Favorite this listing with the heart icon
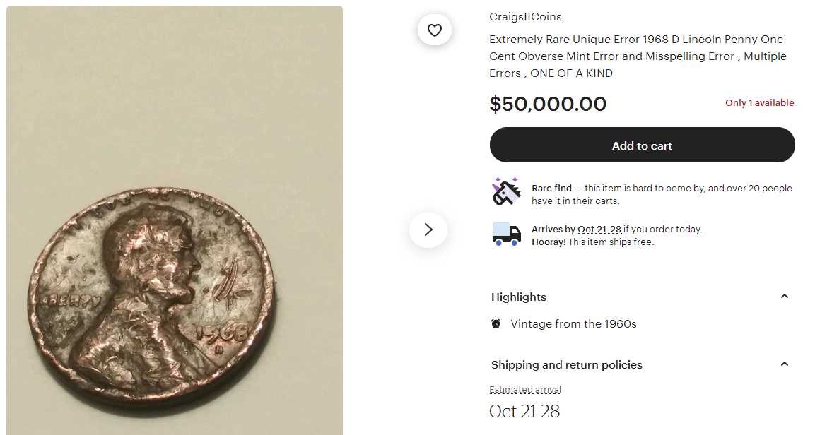Screen dimensions: 815x435 435,30
